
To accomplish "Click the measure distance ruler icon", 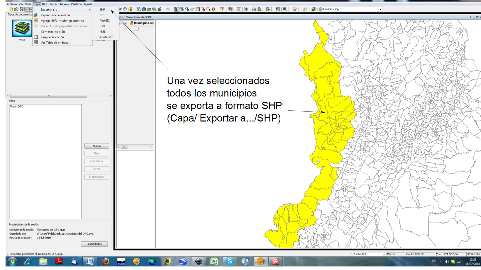I will coord(149,9).
